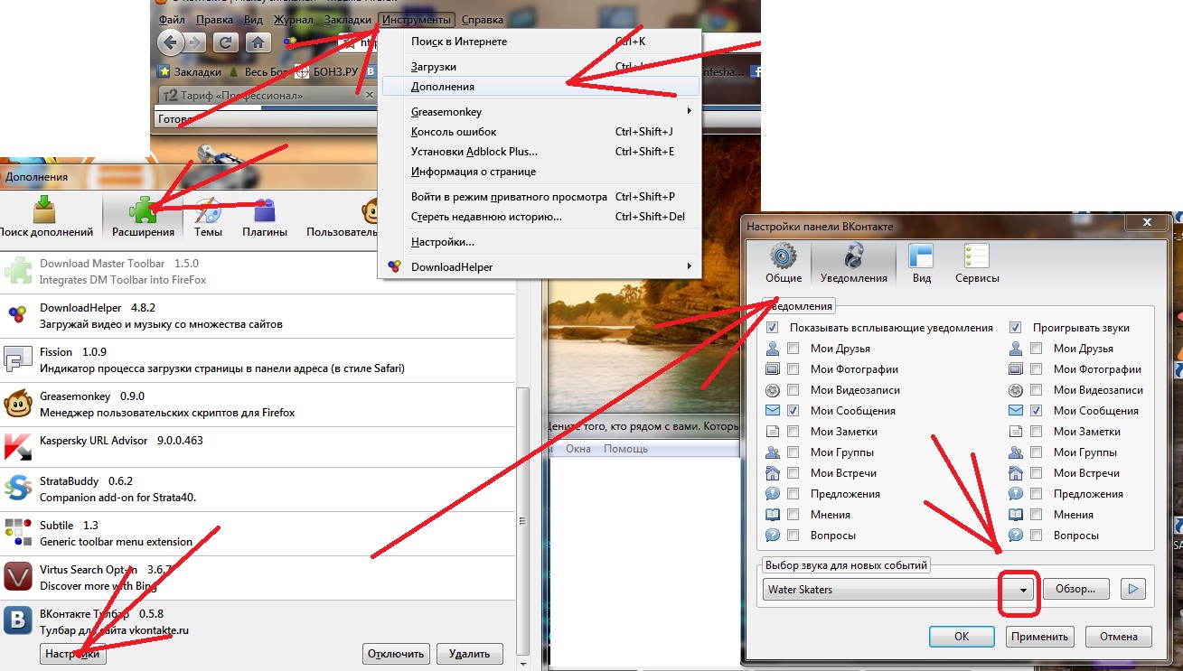
Task: Expand the Greasemonkey submenu in Tools menu
Action: pos(540,112)
